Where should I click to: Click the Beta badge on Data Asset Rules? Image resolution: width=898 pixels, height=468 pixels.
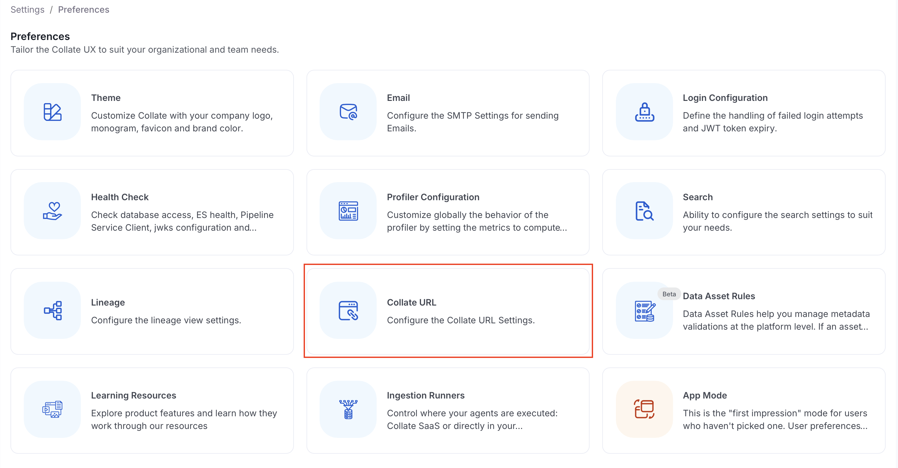[669, 294]
